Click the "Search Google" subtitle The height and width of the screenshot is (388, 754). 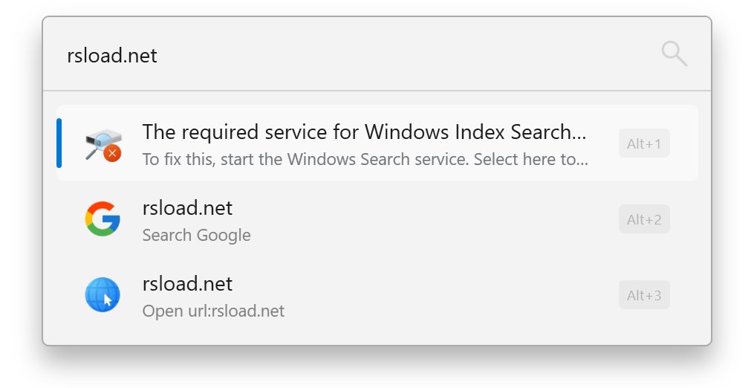(196, 236)
